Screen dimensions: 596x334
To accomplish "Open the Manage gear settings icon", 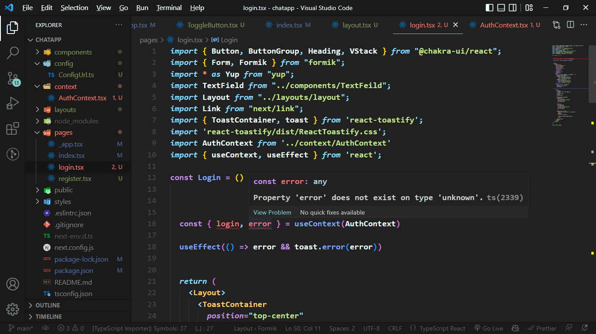I will (13, 309).
